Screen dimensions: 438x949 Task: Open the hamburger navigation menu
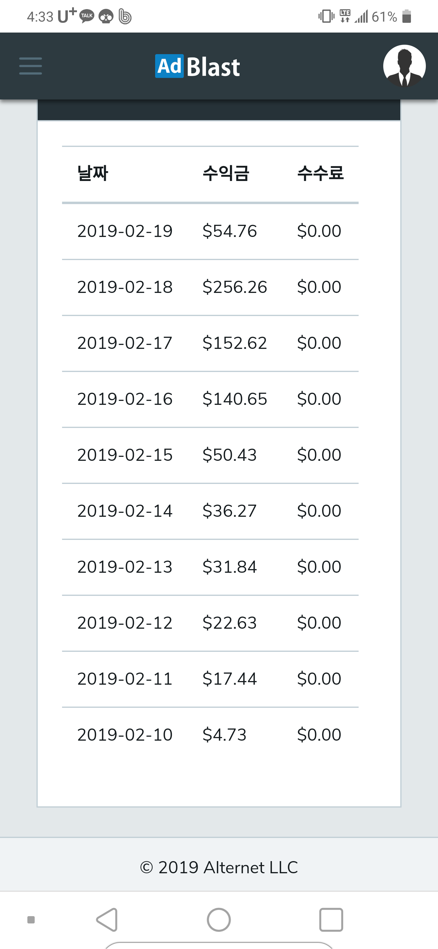(x=31, y=66)
